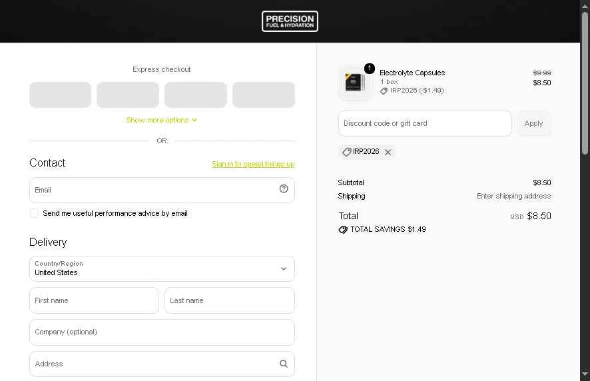The image size is (590, 381).
Task: Click the Shipping label in order summary
Action: [x=352, y=196]
